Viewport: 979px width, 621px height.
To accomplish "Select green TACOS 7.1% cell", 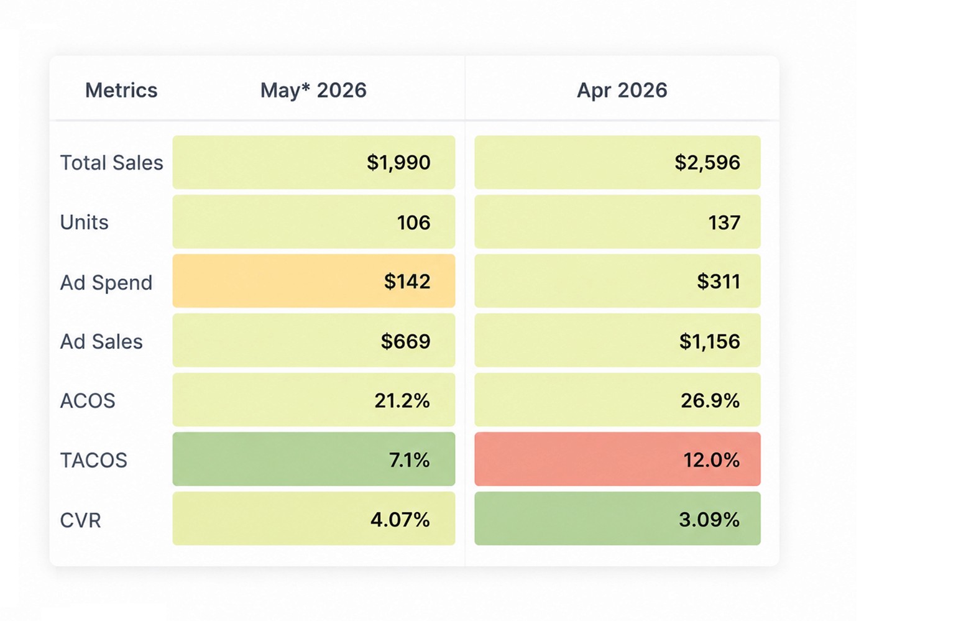I will tap(314, 459).
